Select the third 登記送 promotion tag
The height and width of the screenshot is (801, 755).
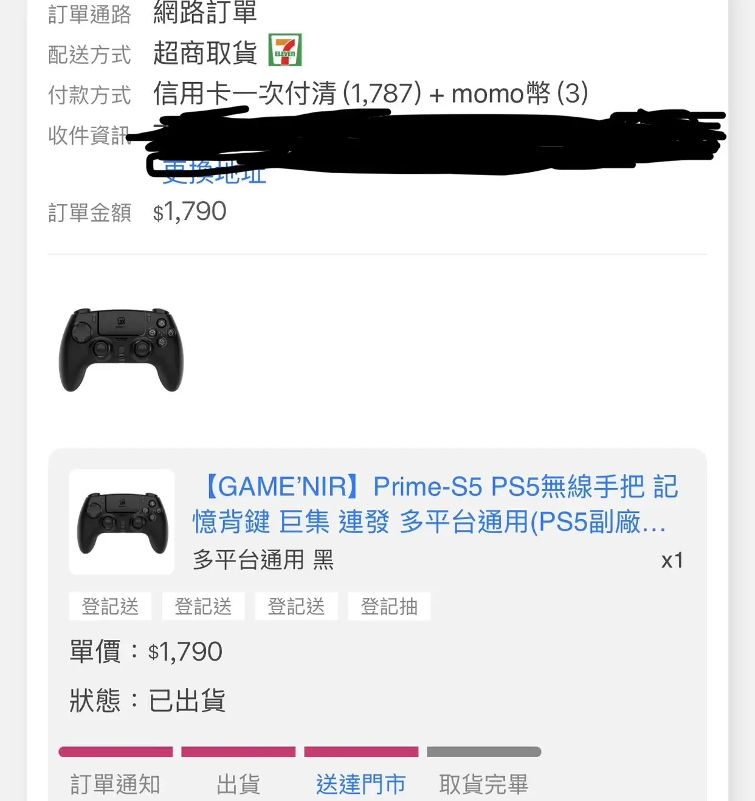pos(296,606)
